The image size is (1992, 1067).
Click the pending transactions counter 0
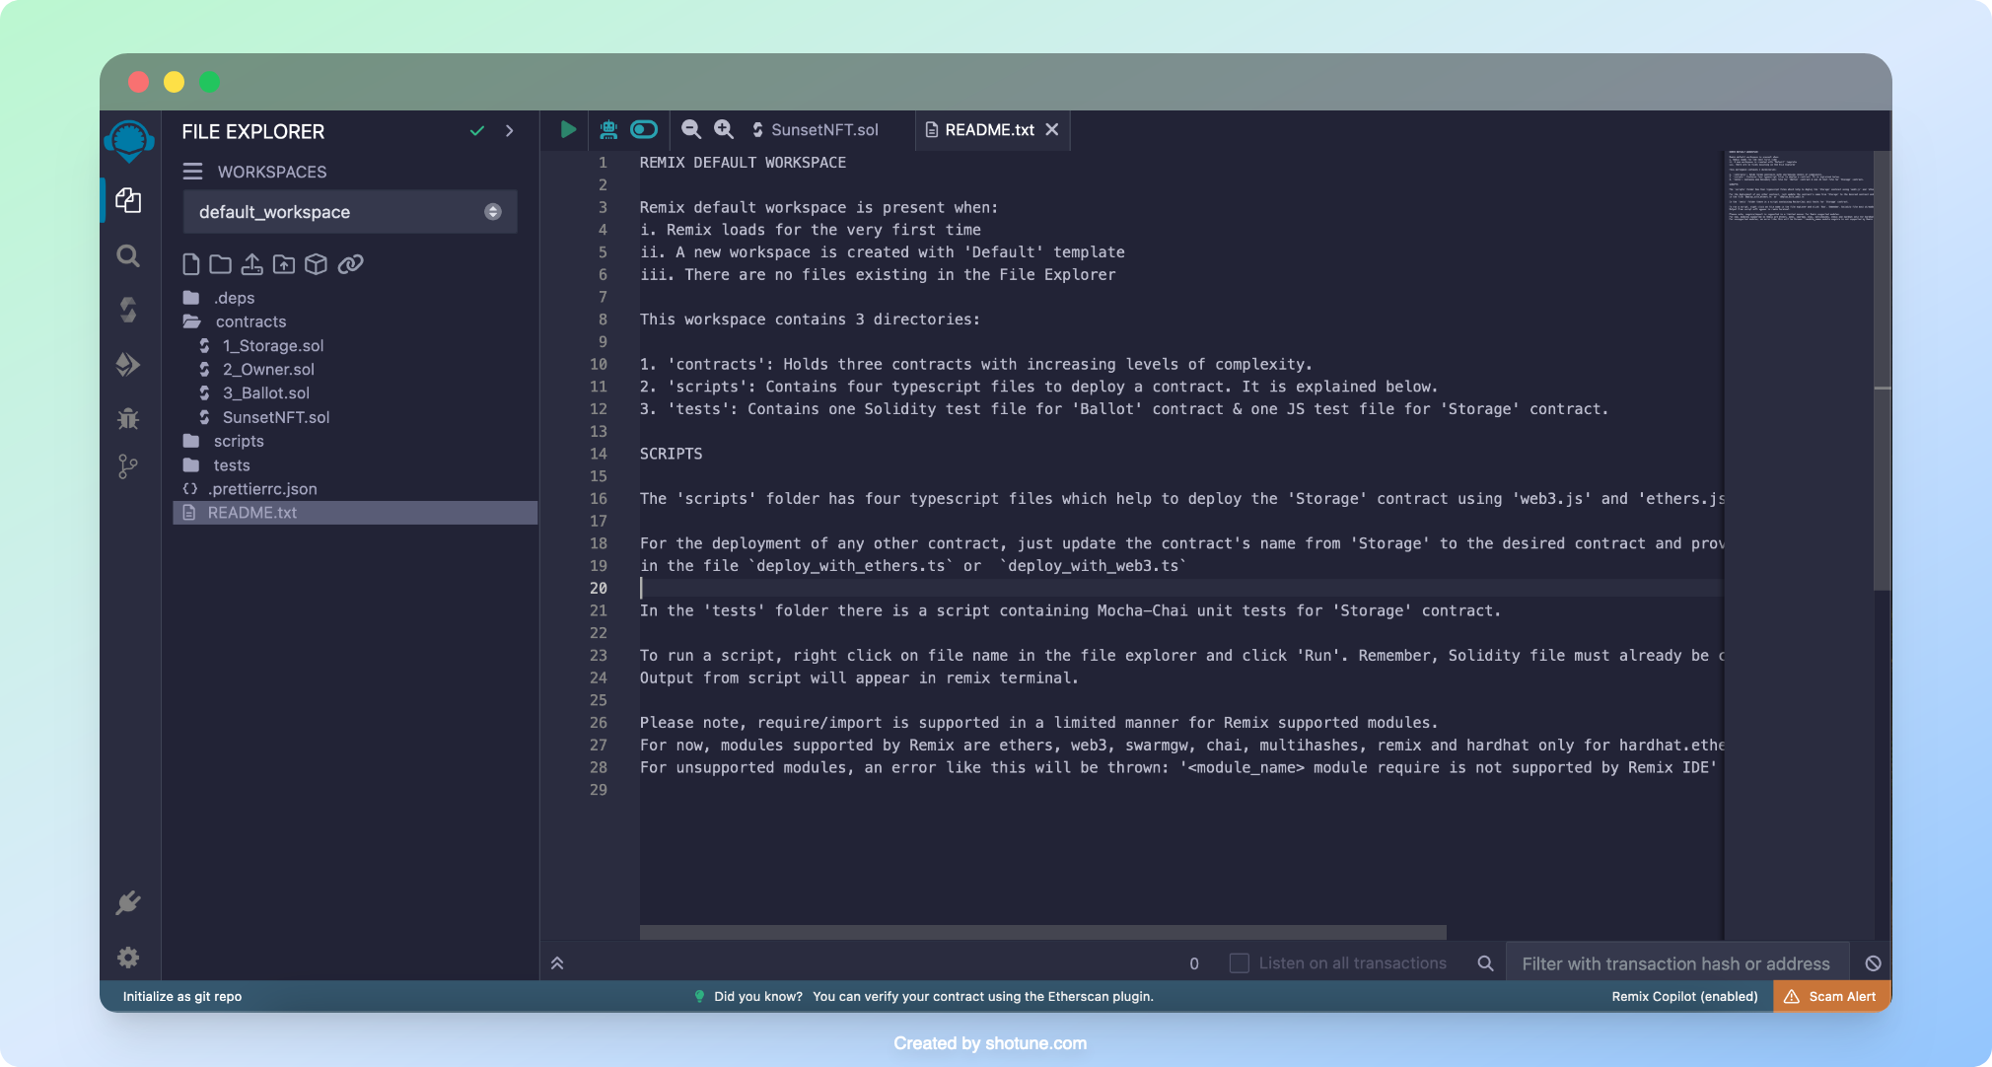(x=1194, y=963)
